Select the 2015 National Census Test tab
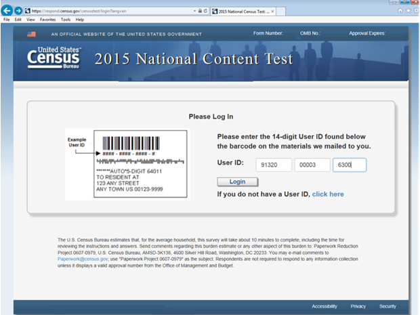This screenshot has height=315, width=420. point(243,12)
